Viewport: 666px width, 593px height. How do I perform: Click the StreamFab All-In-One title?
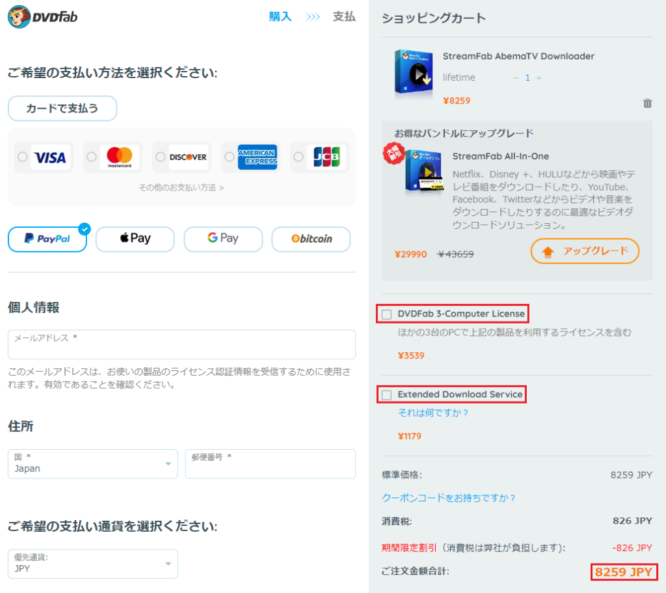click(500, 156)
